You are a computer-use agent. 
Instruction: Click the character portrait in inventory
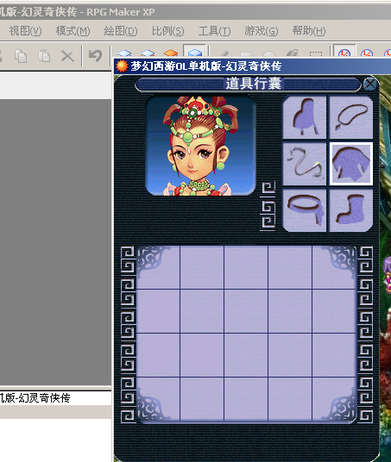coord(200,146)
